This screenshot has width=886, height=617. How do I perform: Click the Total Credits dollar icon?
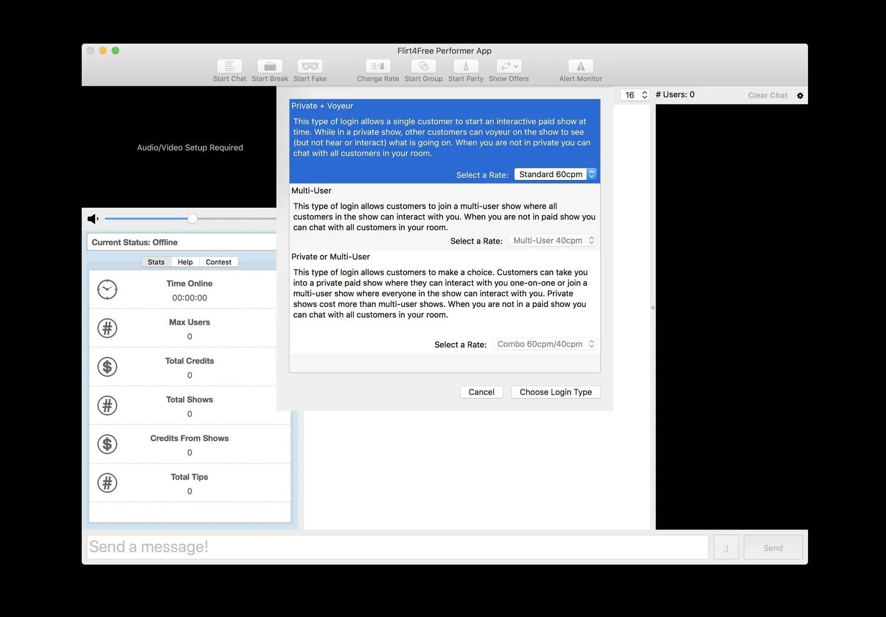pyautogui.click(x=107, y=367)
